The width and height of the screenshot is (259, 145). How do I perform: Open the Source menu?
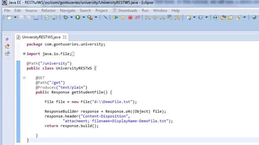(31, 10)
